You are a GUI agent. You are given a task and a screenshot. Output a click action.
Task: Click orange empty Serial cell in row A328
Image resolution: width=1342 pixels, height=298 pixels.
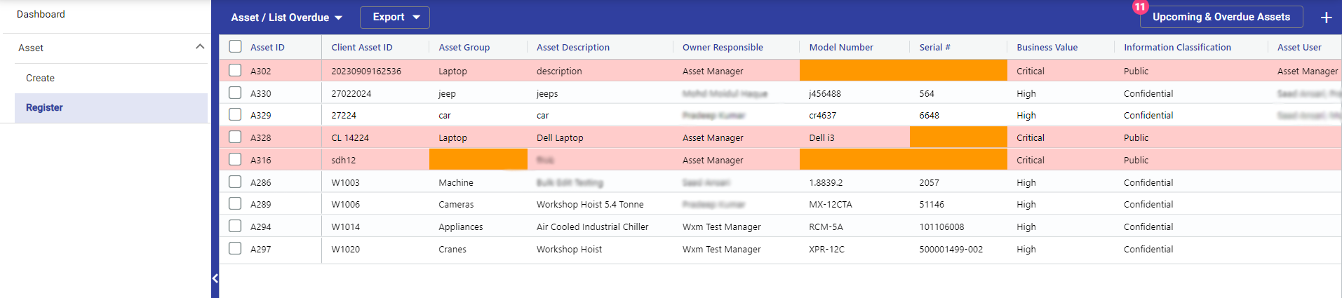coord(958,137)
